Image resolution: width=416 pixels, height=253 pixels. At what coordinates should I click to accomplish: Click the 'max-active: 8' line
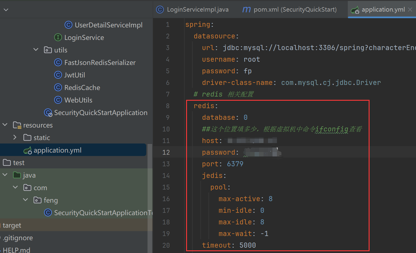tap(246, 199)
